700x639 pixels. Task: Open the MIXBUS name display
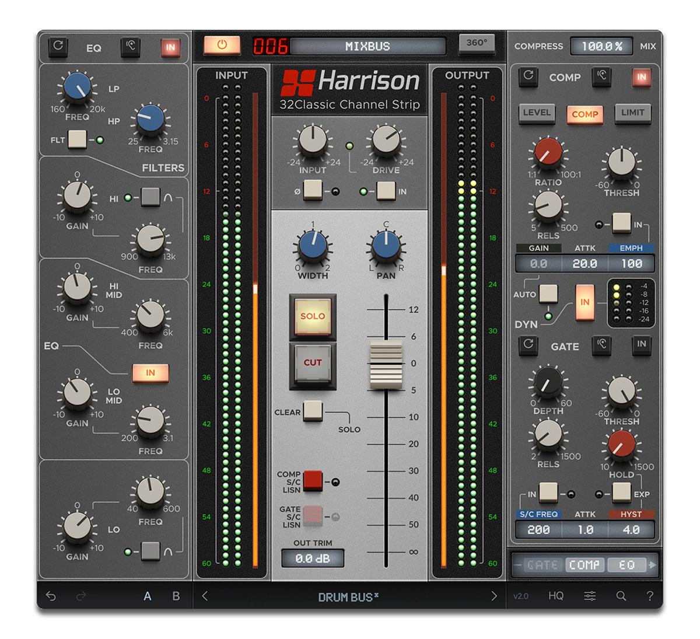tap(367, 46)
